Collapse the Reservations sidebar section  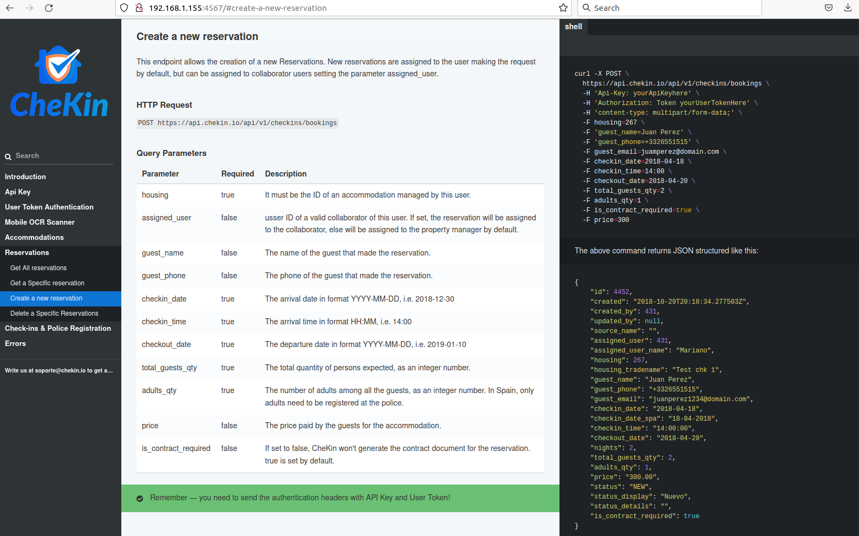(x=27, y=252)
